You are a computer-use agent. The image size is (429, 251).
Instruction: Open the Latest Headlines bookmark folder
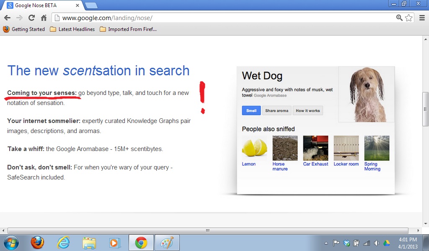click(x=72, y=29)
